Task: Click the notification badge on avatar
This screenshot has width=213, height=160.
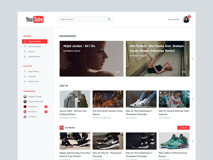Action: click(x=189, y=17)
